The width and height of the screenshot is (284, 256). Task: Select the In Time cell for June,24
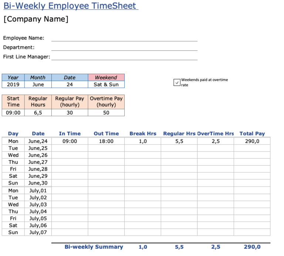coord(70,141)
